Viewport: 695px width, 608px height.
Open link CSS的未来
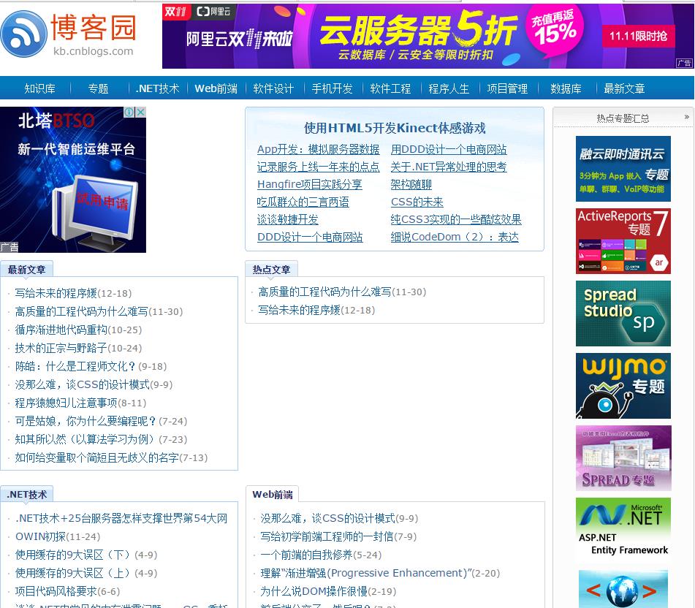(x=417, y=202)
